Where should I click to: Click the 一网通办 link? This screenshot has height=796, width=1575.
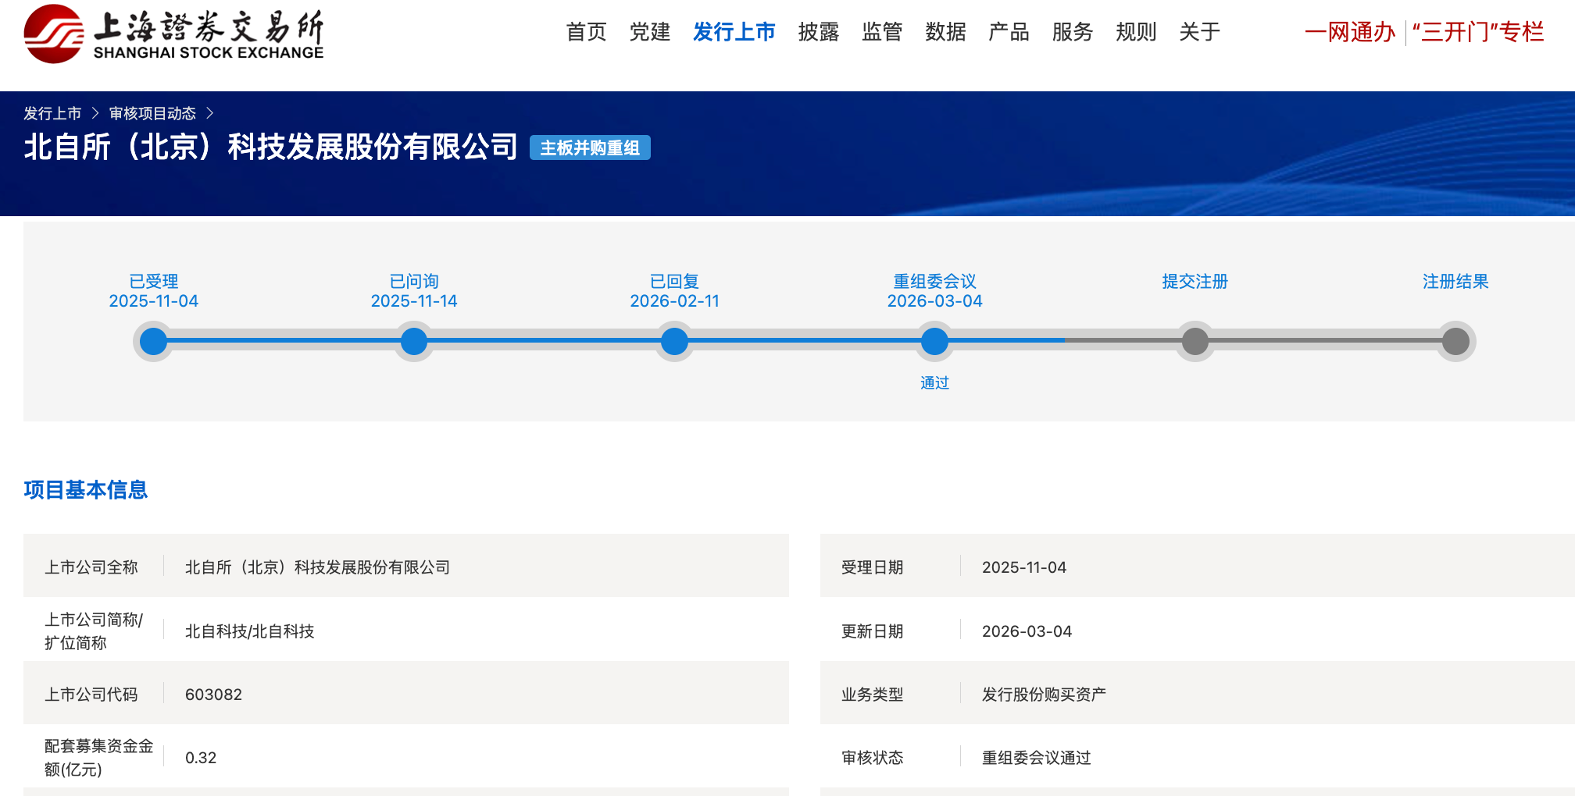pyautogui.click(x=1349, y=32)
